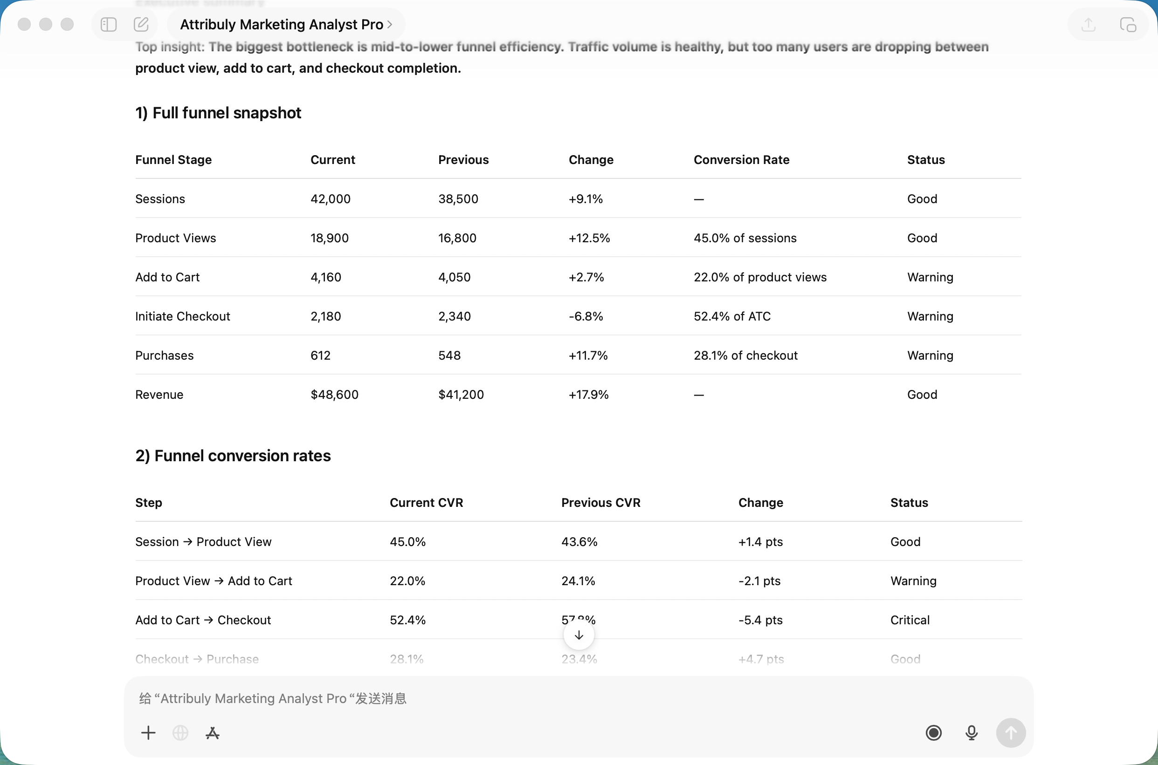Image resolution: width=1158 pixels, height=765 pixels.
Task: Open the plus attachment menu
Action: tap(148, 733)
